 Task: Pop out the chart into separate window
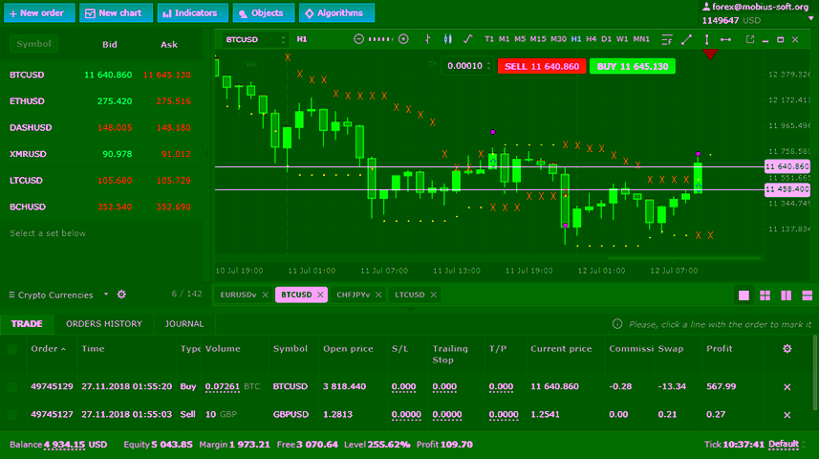click(749, 39)
